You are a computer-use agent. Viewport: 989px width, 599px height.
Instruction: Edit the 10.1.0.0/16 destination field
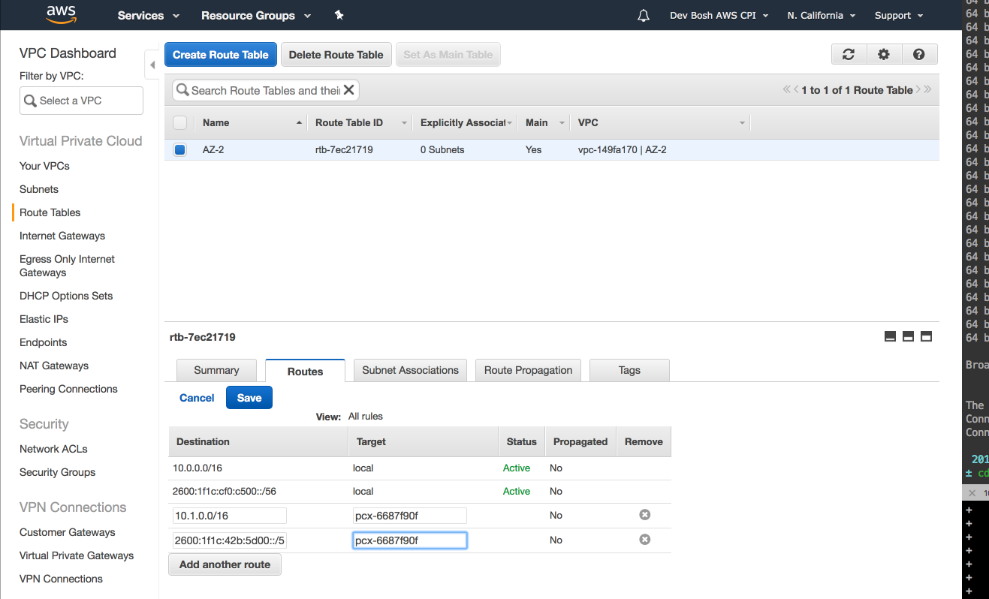(230, 516)
